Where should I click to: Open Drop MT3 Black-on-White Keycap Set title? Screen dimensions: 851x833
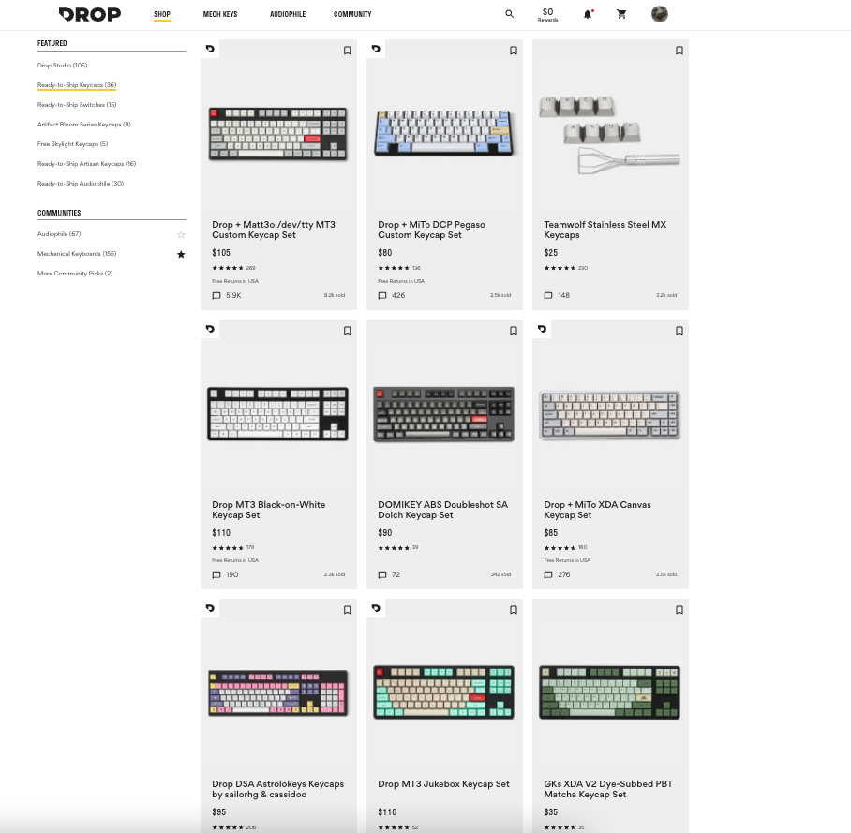click(269, 510)
